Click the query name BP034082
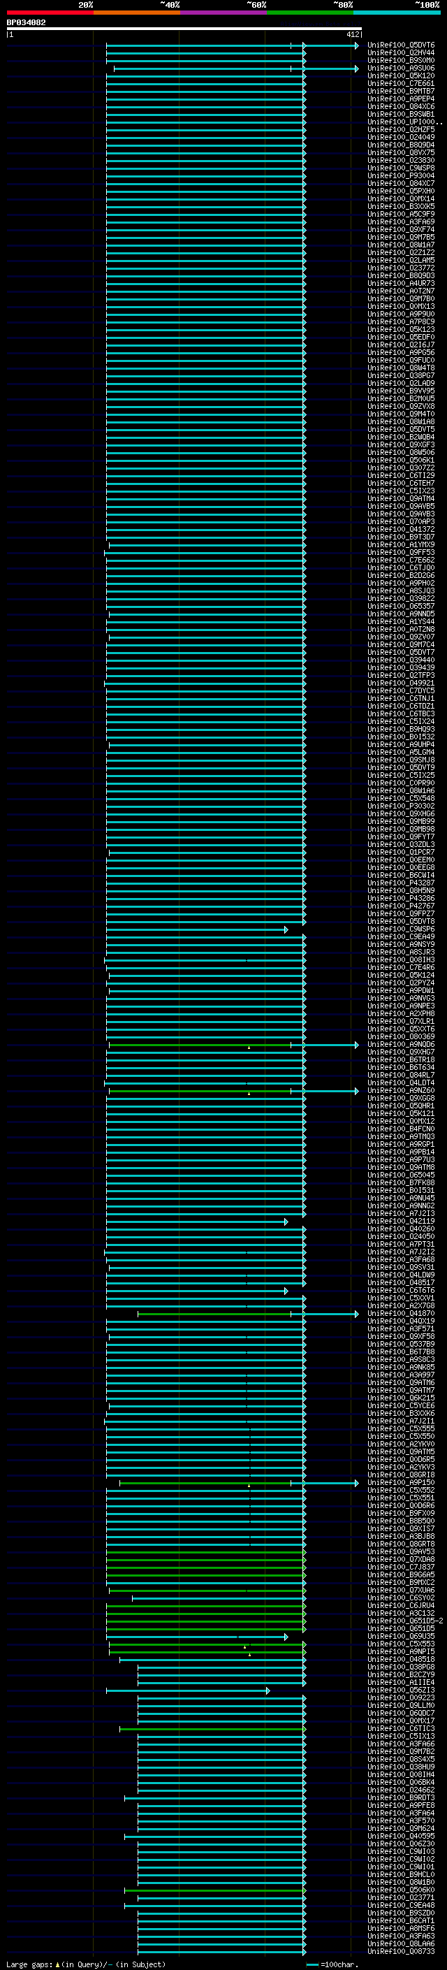 coord(26,22)
